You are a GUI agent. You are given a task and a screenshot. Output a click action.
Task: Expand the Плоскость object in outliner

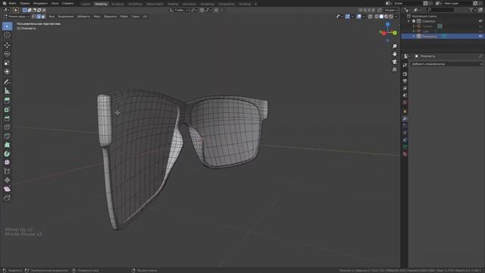click(414, 36)
